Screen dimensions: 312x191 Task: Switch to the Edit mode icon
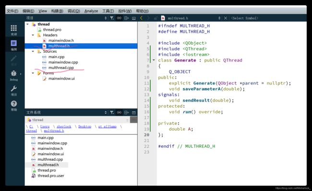(14, 43)
